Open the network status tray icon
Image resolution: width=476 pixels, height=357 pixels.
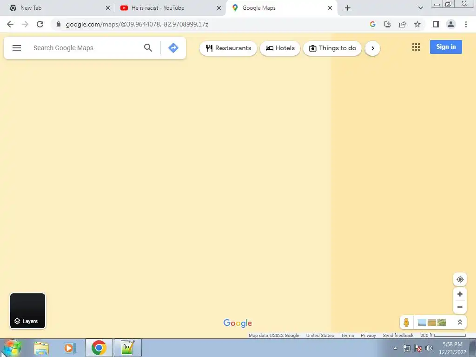point(406,348)
